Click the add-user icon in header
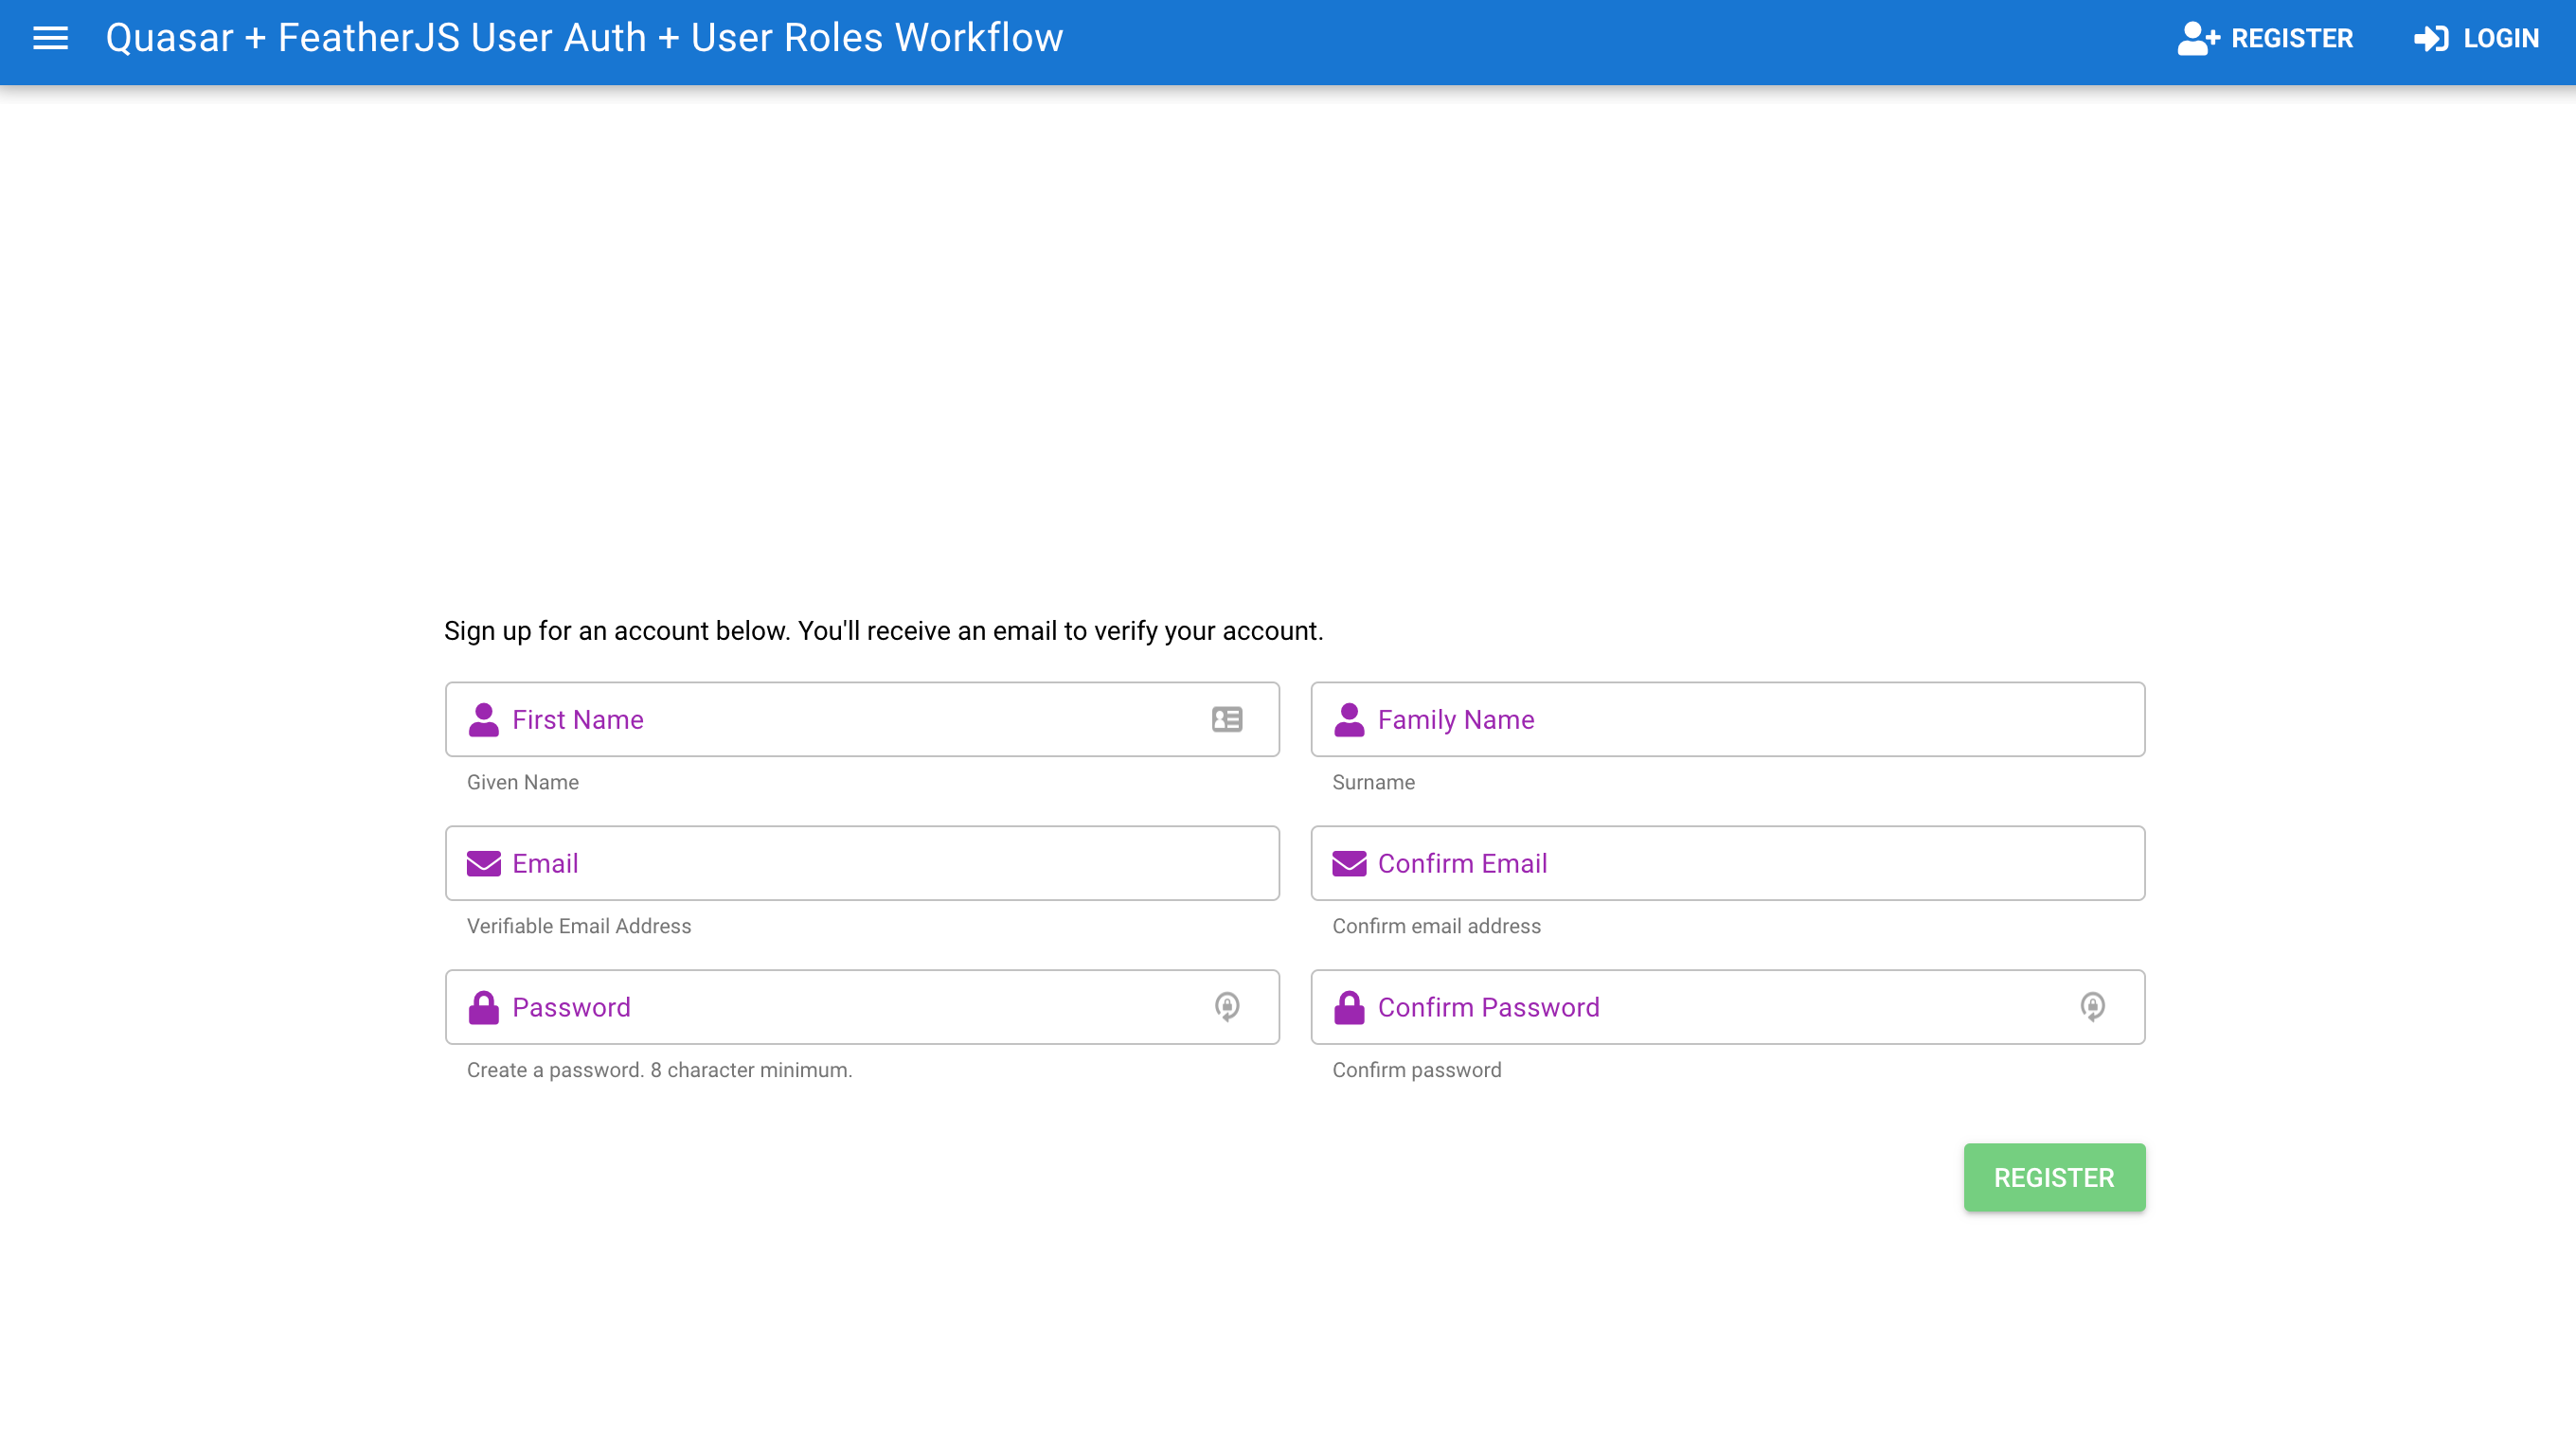This screenshot has width=2576, height=1433. click(2197, 38)
